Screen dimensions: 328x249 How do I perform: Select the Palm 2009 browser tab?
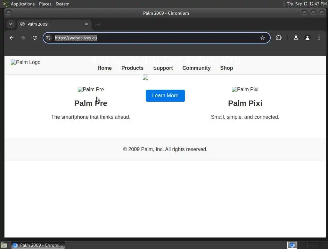coord(54,24)
